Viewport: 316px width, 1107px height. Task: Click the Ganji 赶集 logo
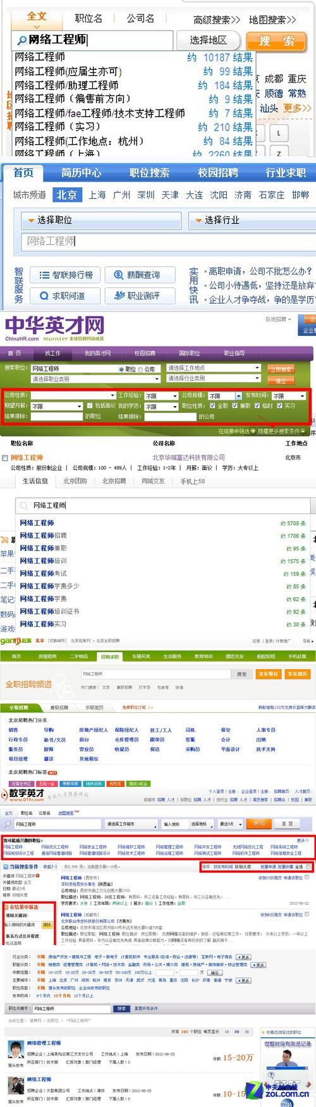point(16,641)
